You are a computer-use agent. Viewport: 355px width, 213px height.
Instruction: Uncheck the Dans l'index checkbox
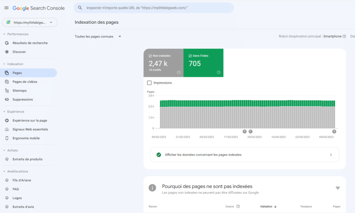point(190,56)
